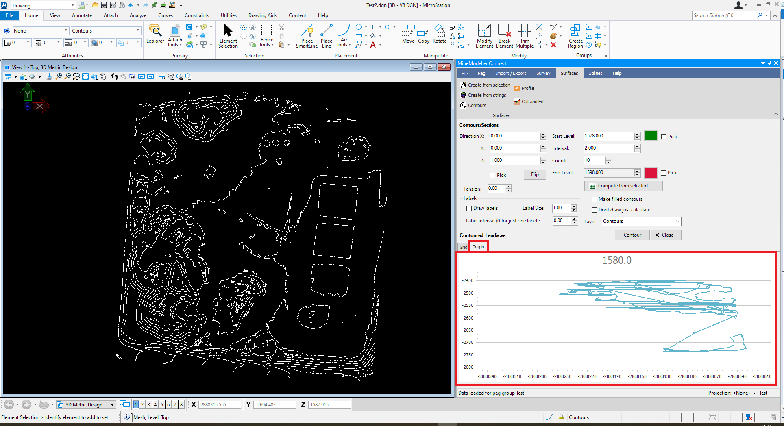Open the Survey menu in MineModeller

pyautogui.click(x=543, y=73)
